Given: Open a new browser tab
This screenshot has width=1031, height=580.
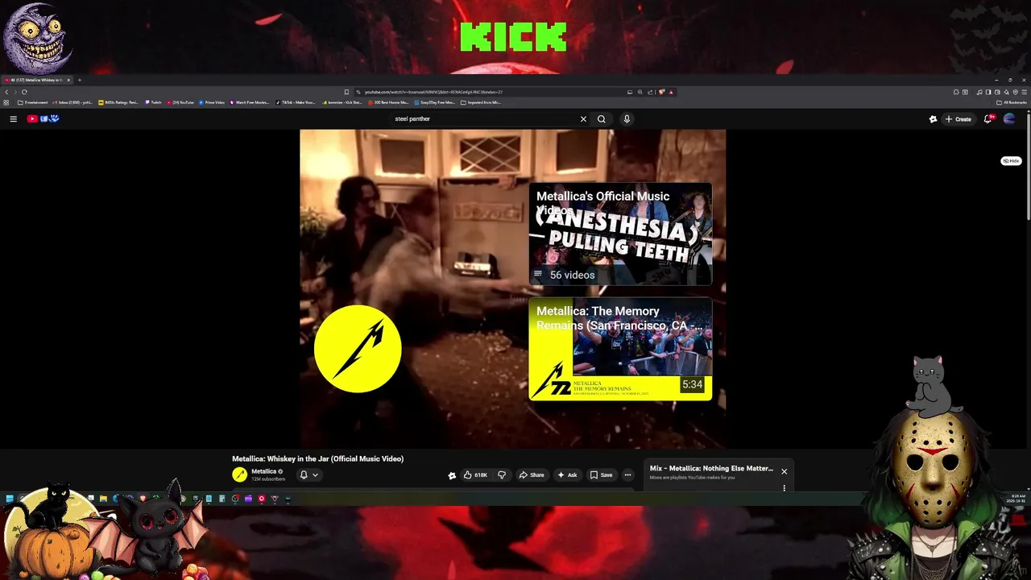Looking at the screenshot, I should pos(80,80).
